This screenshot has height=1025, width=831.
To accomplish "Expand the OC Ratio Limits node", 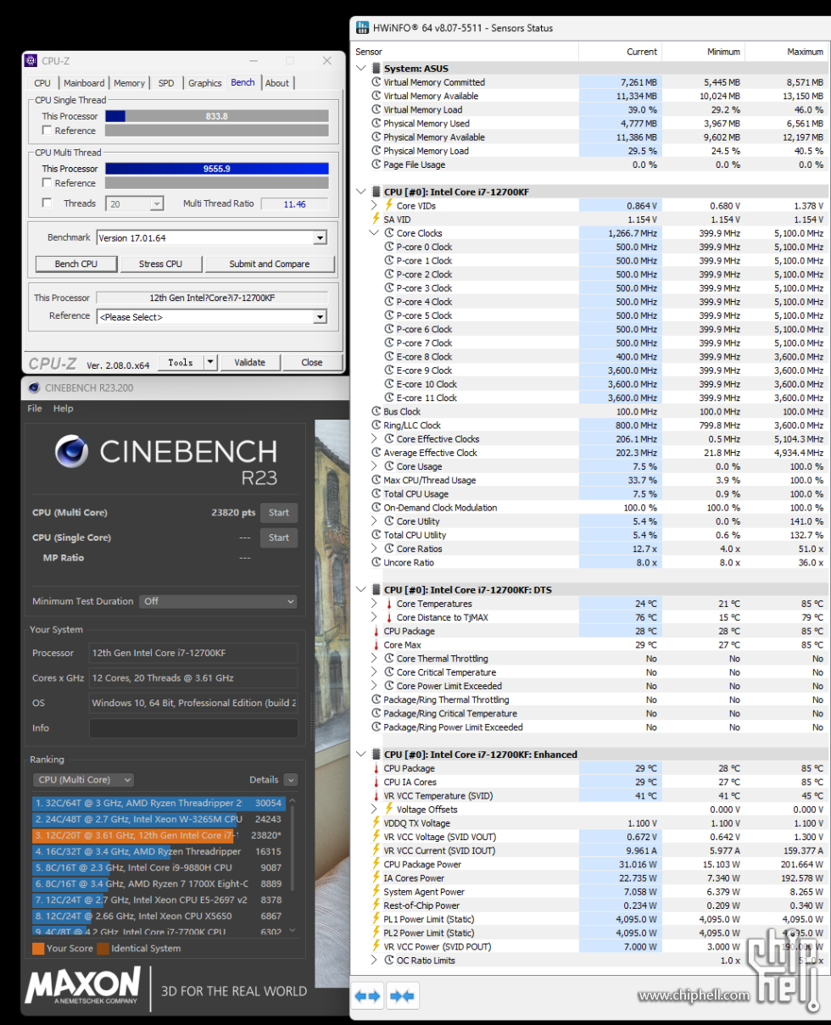I will pos(376,961).
